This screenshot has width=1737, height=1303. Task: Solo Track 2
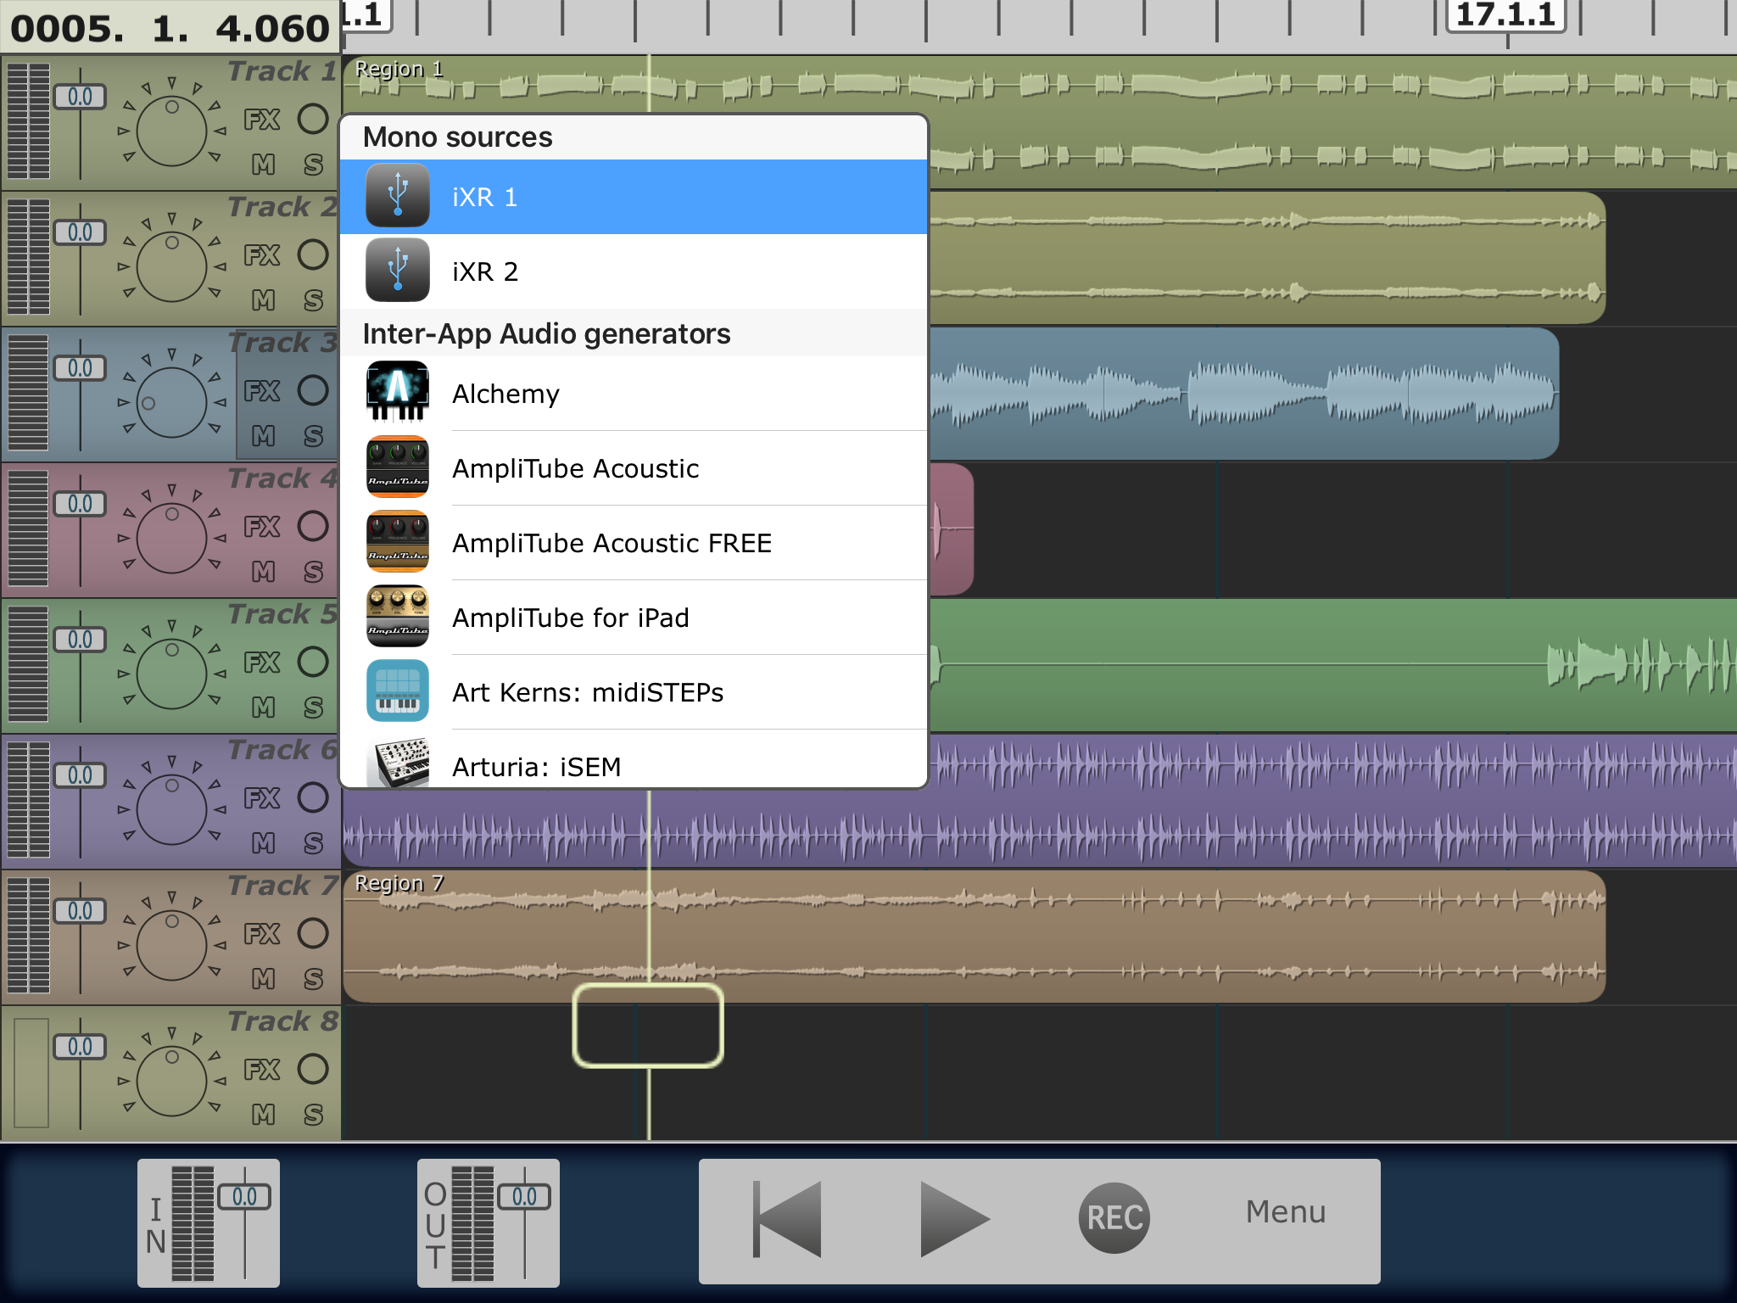click(313, 300)
